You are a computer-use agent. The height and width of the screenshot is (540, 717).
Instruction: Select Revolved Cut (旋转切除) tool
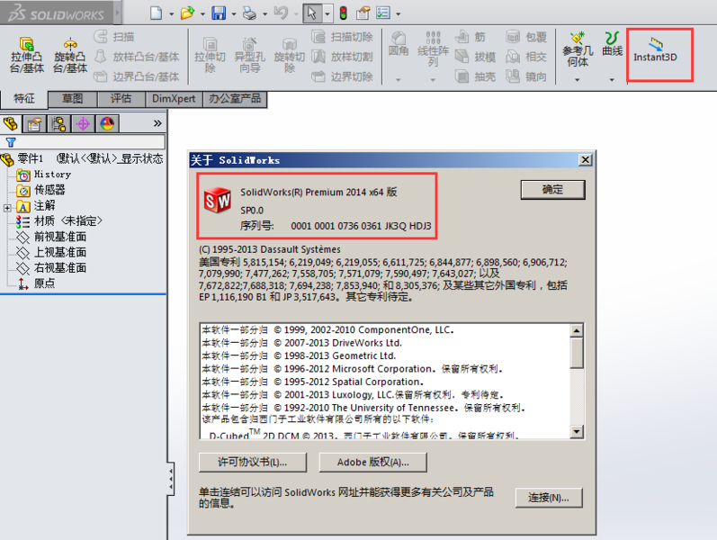click(x=289, y=56)
